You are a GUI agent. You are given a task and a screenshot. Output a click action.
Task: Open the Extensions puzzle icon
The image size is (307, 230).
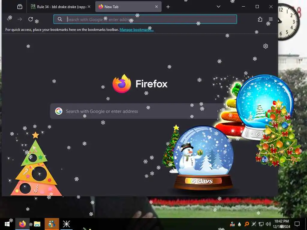(x=260, y=19)
